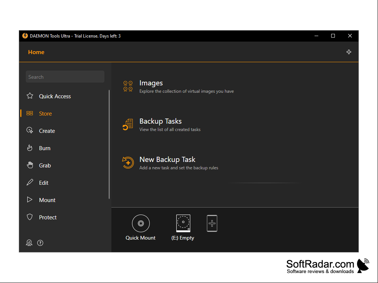Select Edit in the sidebar
This screenshot has width=378, height=283.
[x=44, y=183]
